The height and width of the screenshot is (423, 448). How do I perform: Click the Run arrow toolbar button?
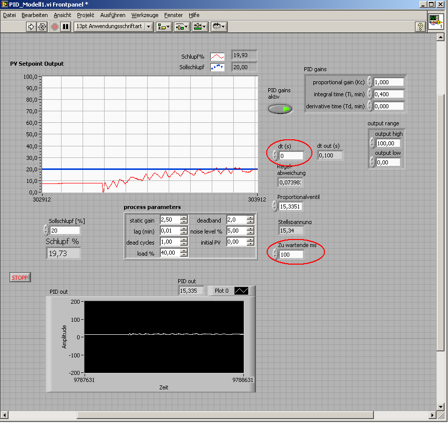pos(31,27)
